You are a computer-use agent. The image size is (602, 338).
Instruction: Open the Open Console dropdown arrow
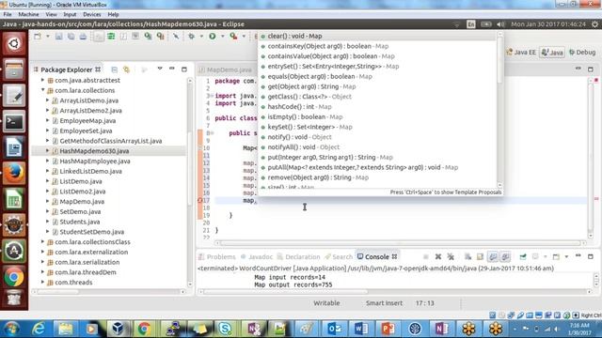click(566, 256)
